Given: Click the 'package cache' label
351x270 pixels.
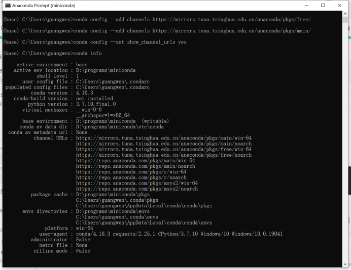Looking at the screenshot, I should click(49, 195).
